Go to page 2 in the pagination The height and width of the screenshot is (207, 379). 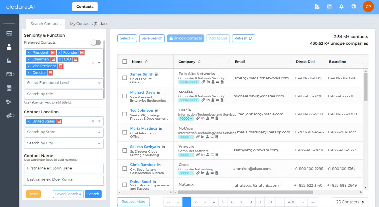(x=195, y=202)
